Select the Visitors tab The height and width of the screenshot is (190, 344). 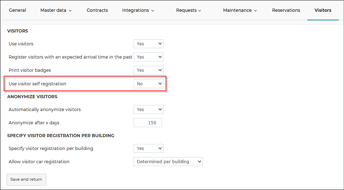323,10
